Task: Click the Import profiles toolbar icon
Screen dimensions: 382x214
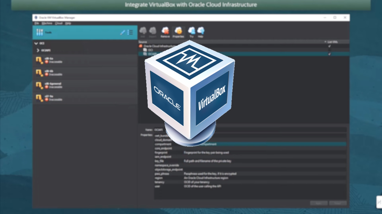Action: tap(153, 32)
